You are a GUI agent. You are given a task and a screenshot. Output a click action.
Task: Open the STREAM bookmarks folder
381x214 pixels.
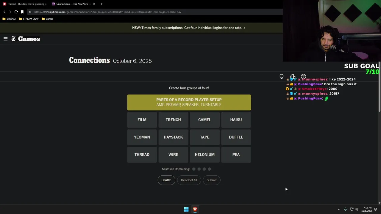tap(9, 19)
